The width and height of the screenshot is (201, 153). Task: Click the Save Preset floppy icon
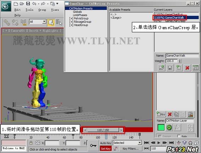pos(170,68)
